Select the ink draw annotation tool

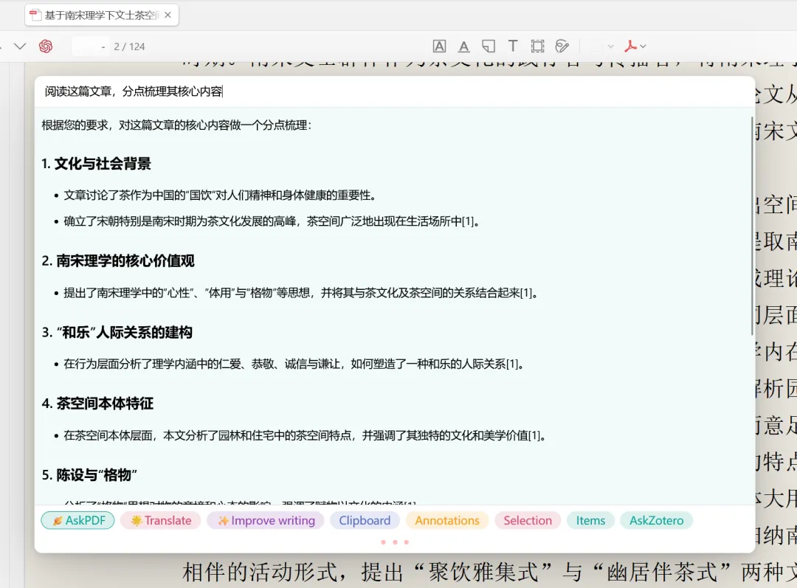562,46
